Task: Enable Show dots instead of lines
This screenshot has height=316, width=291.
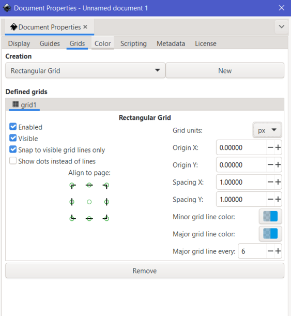Action: tap(13, 161)
